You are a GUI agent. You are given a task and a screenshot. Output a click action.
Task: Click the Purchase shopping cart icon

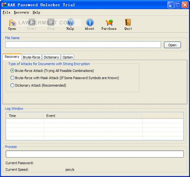click(x=109, y=23)
